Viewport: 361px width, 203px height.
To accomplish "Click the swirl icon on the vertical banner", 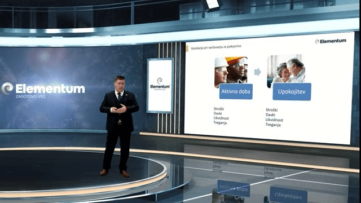I will click(160, 81).
